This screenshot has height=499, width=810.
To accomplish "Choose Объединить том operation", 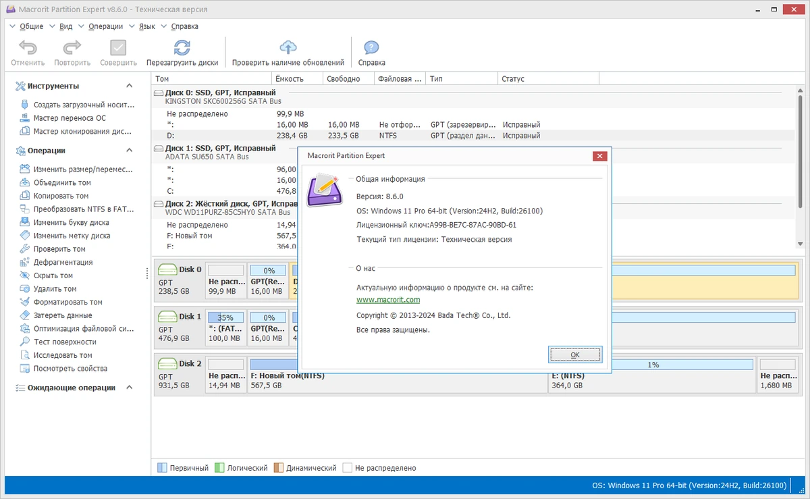I will click(55, 182).
